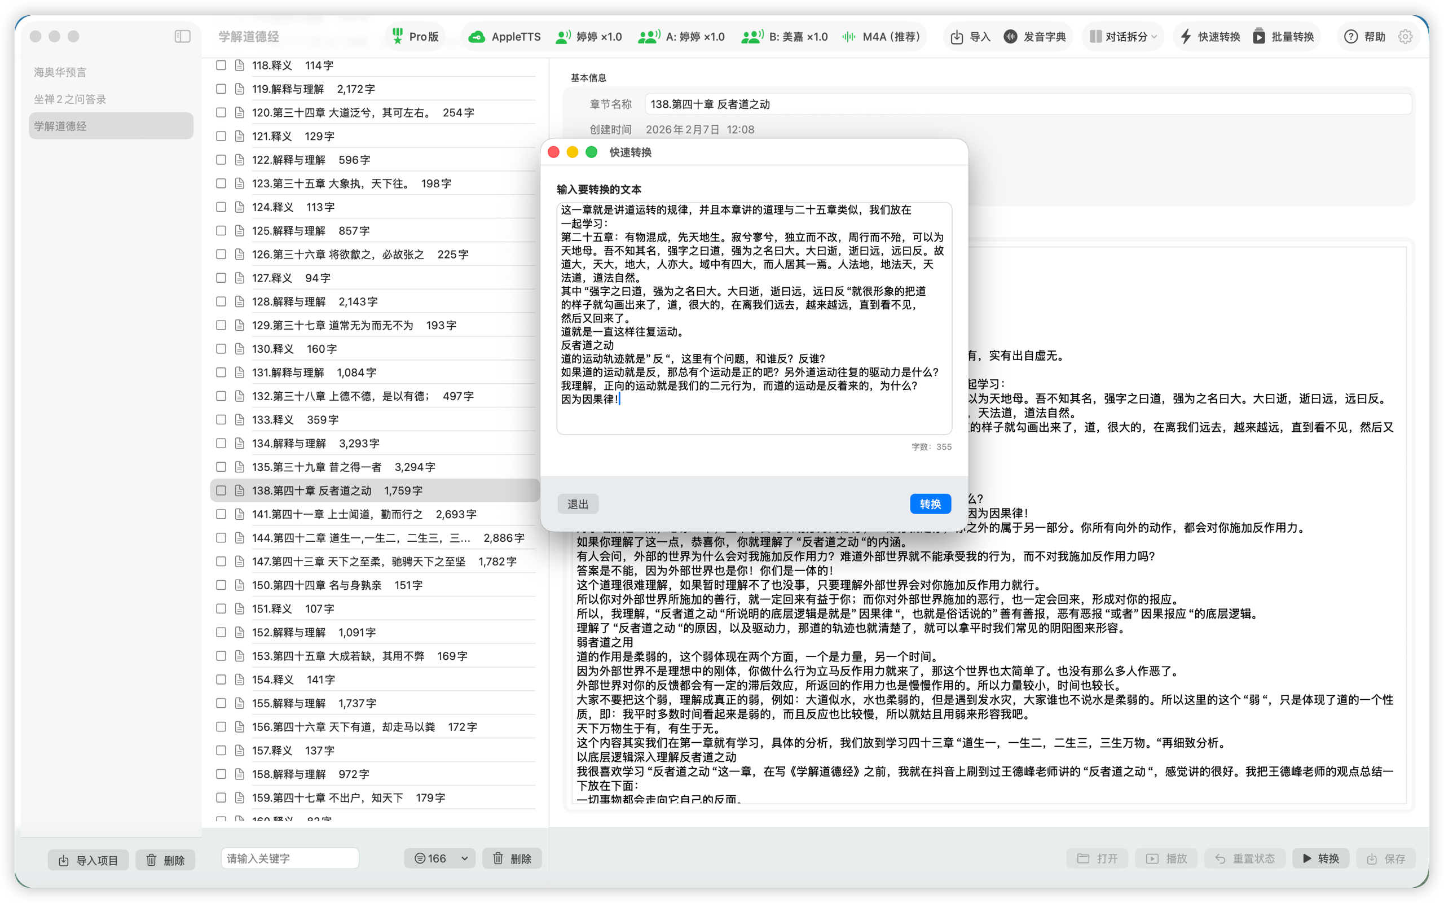Select chapter 159.第四十七章 不出户
The height and width of the screenshot is (903, 1444).
pyautogui.click(x=375, y=797)
